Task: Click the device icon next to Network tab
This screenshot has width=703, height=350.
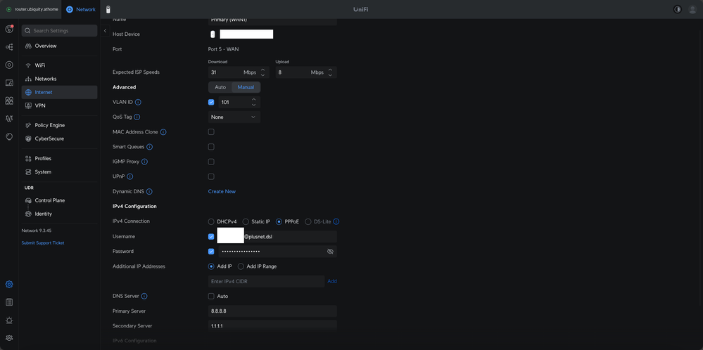Action: pyautogui.click(x=108, y=9)
